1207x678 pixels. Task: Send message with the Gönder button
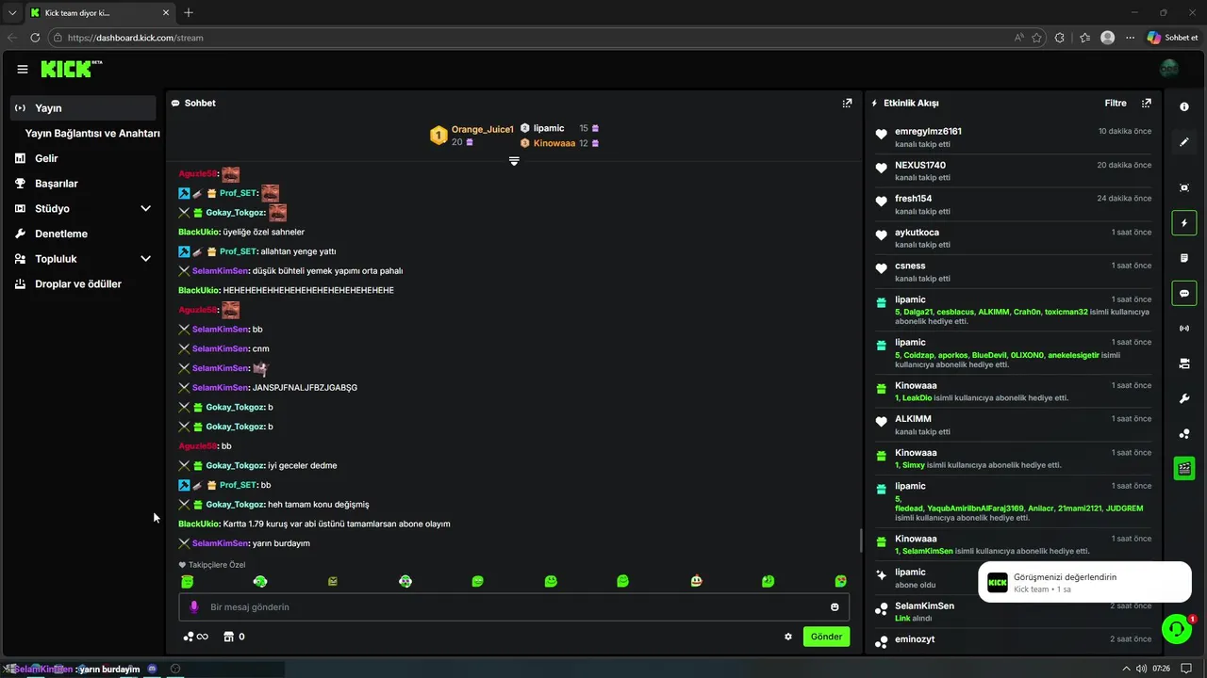826,637
